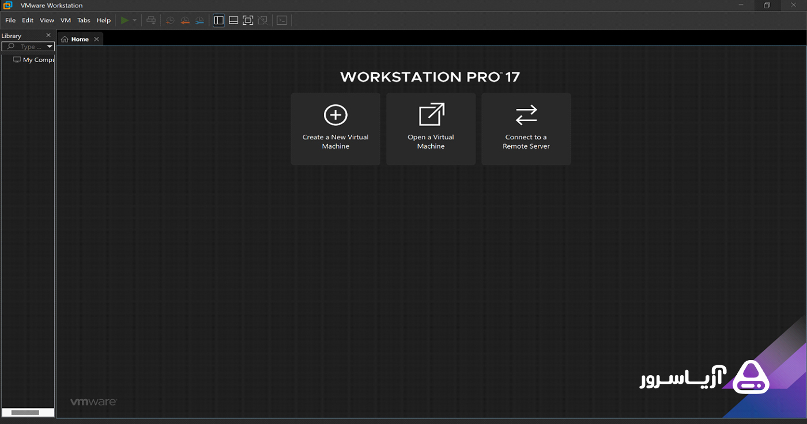Click the Unity mode toolbar icon
807x424 pixels.
pyautogui.click(x=263, y=20)
